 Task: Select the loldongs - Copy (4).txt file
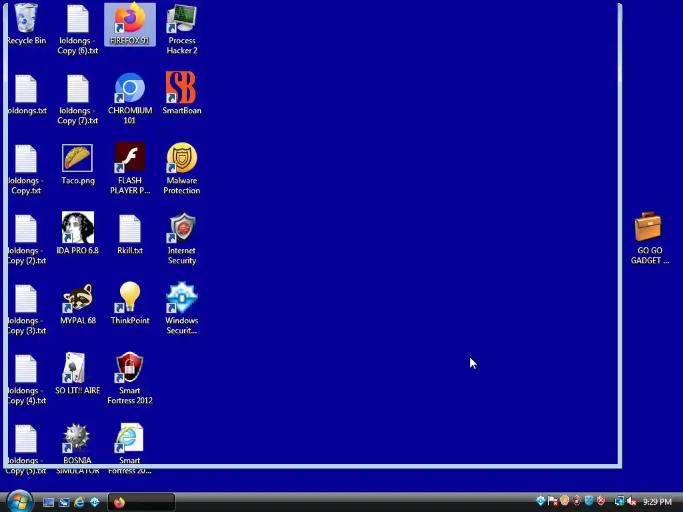(x=26, y=379)
